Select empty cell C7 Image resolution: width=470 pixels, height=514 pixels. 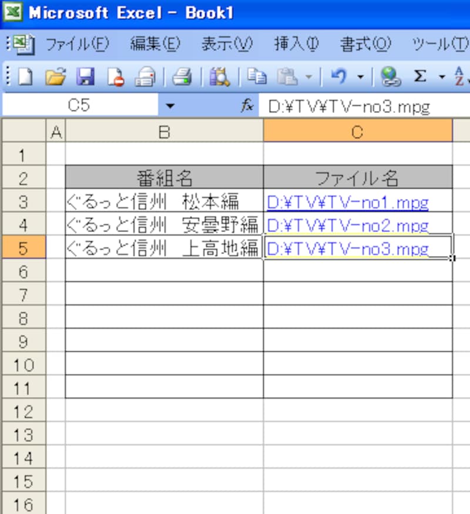pos(358,294)
